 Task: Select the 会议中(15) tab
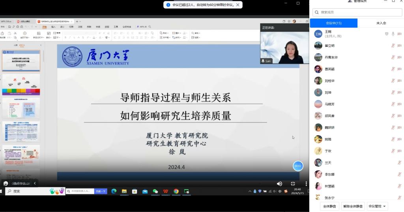tap(334, 23)
